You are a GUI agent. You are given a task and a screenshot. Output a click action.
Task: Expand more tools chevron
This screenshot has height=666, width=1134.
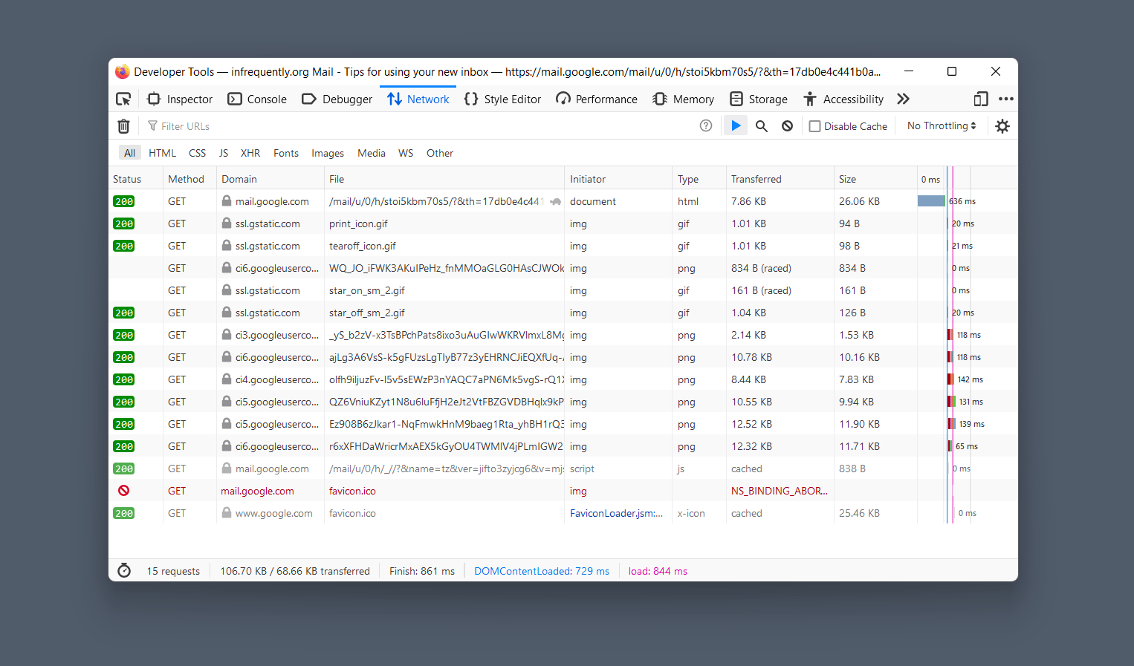pos(903,99)
